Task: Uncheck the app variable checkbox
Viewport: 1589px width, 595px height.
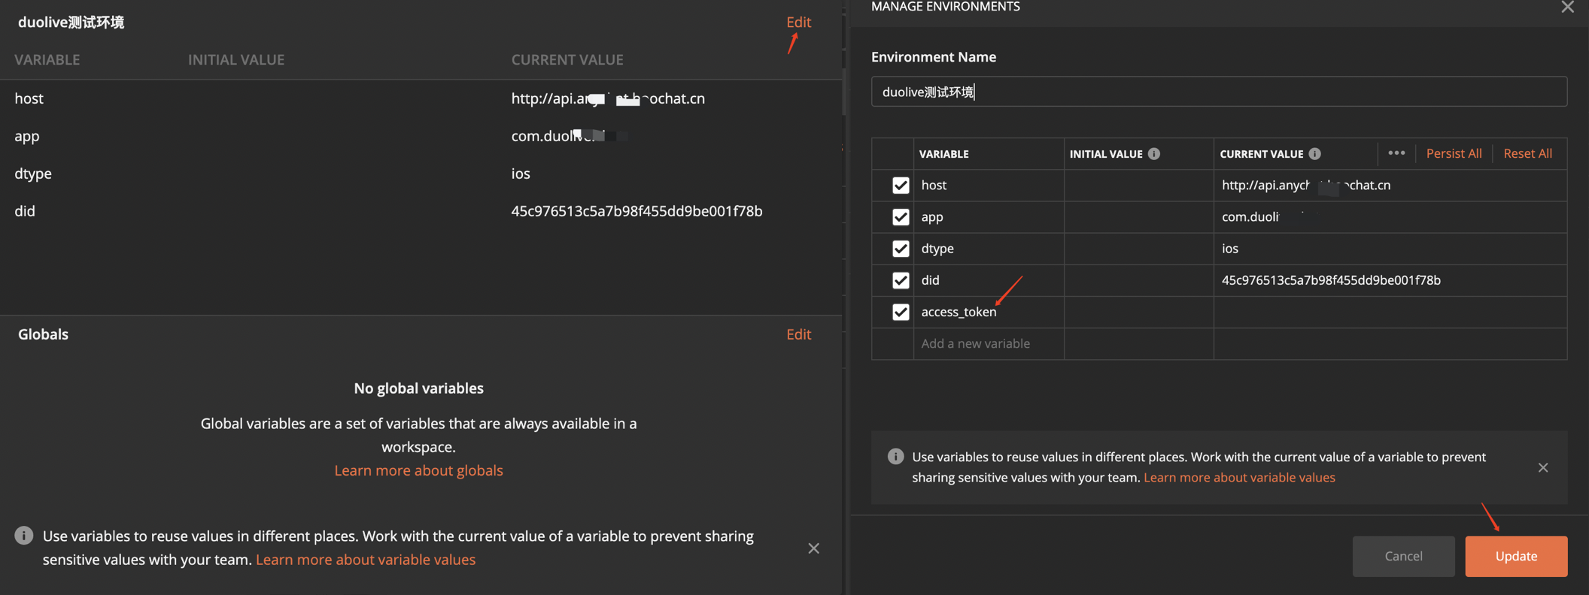Action: click(901, 216)
